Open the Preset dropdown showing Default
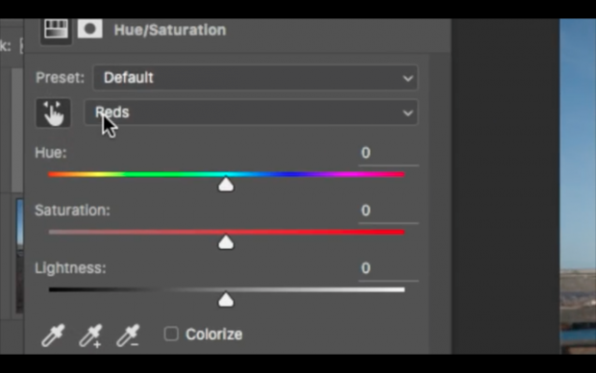This screenshot has height=373, width=596. [256, 78]
